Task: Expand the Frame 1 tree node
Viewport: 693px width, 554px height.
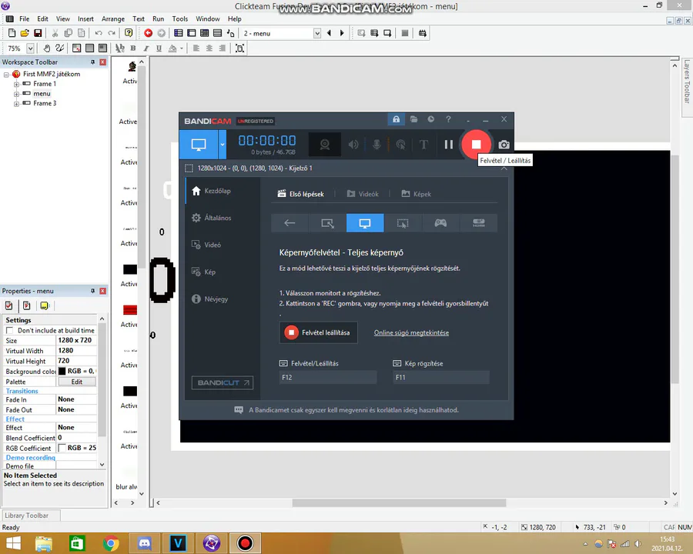Action: (x=16, y=84)
